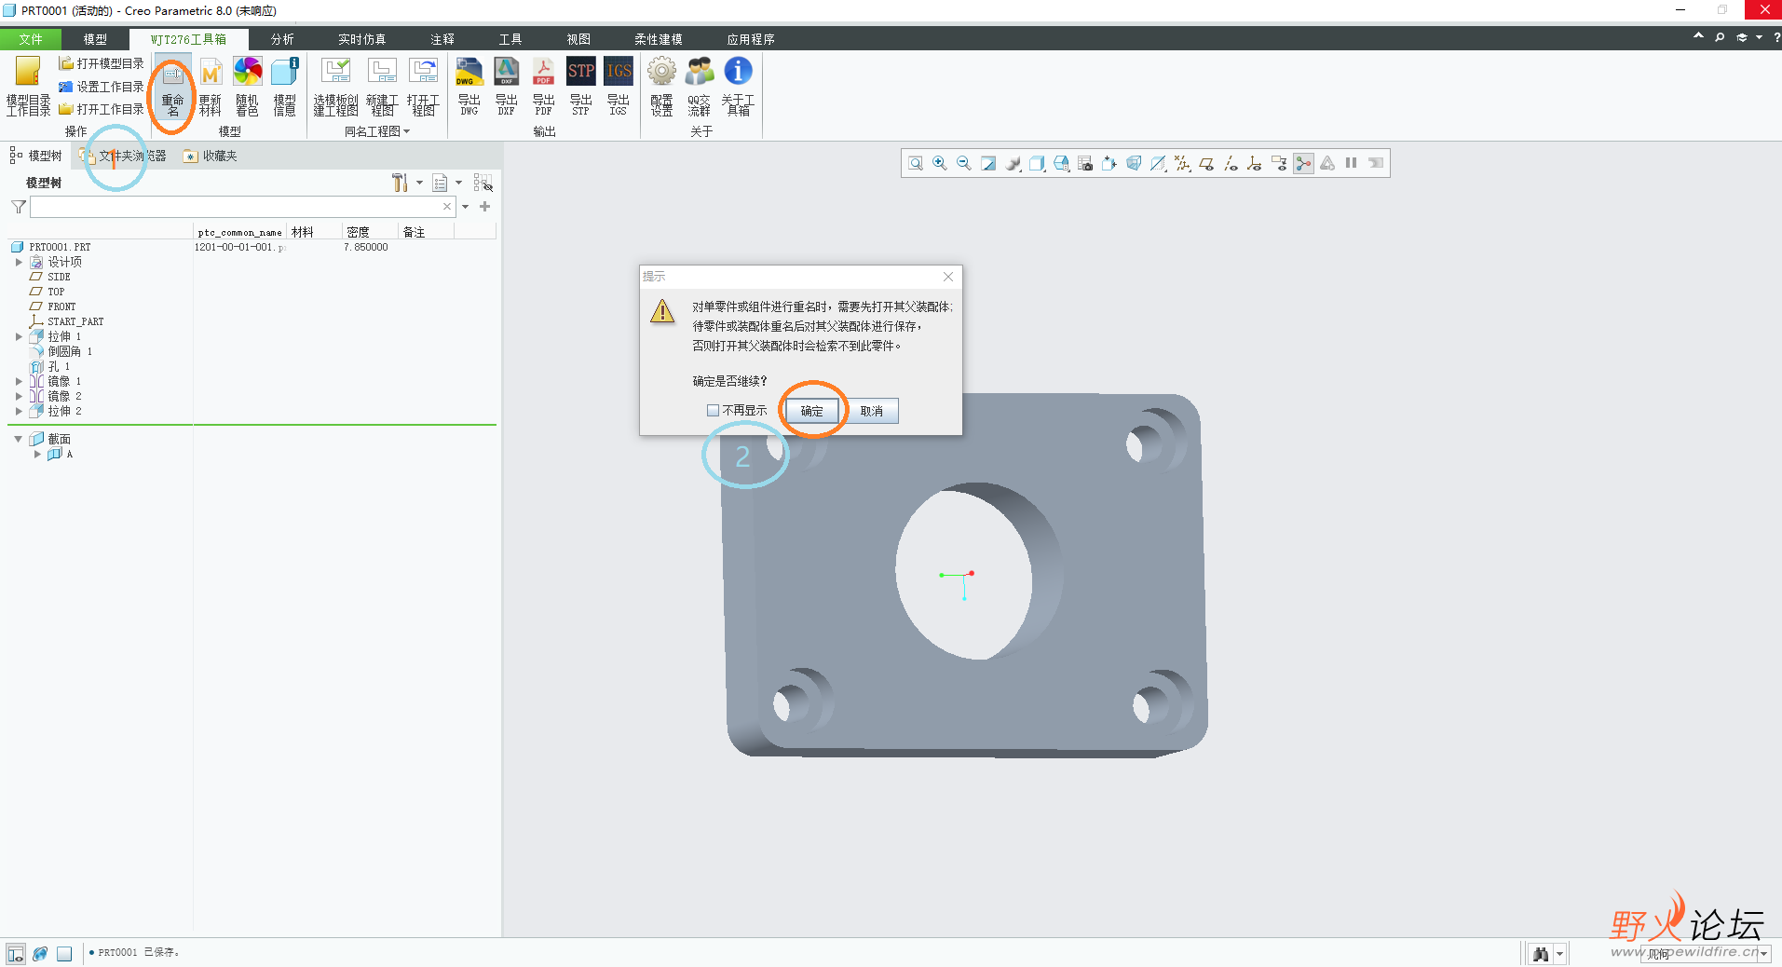
Task: Click 确定 in the 提示 dialog
Action: point(812,411)
